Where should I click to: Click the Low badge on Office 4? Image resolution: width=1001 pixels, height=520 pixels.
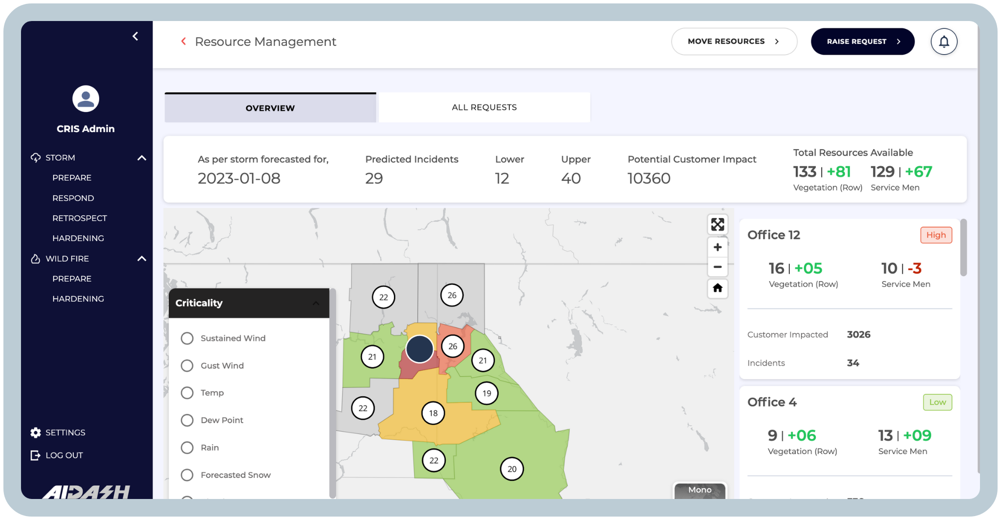click(x=937, y=402)
